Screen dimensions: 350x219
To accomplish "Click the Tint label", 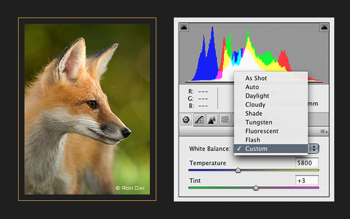I will (195, 180).
